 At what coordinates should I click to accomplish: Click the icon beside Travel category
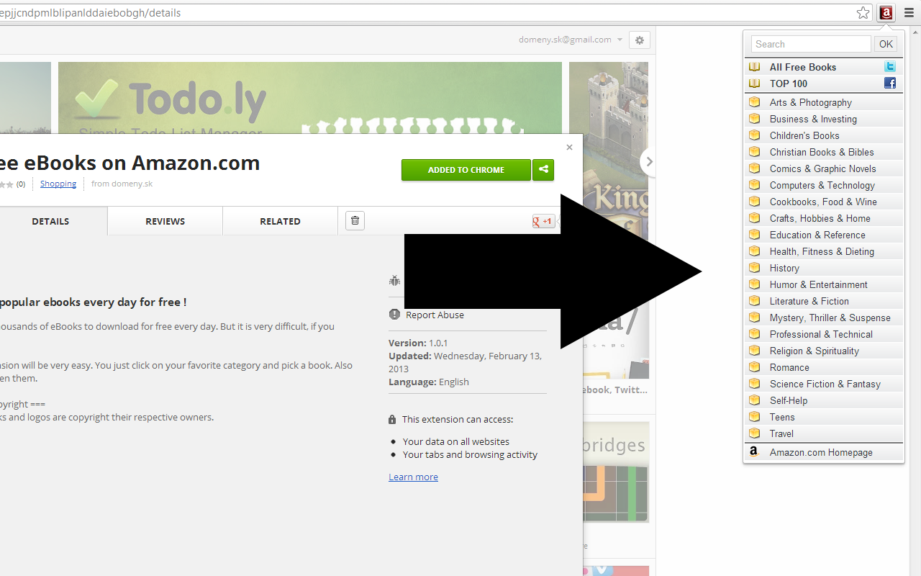coord(754,433)
